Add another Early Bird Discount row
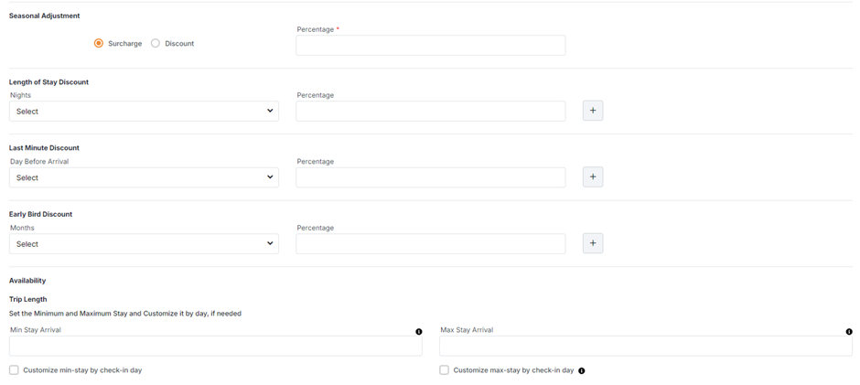860x385 pixels. click(593, 243)
